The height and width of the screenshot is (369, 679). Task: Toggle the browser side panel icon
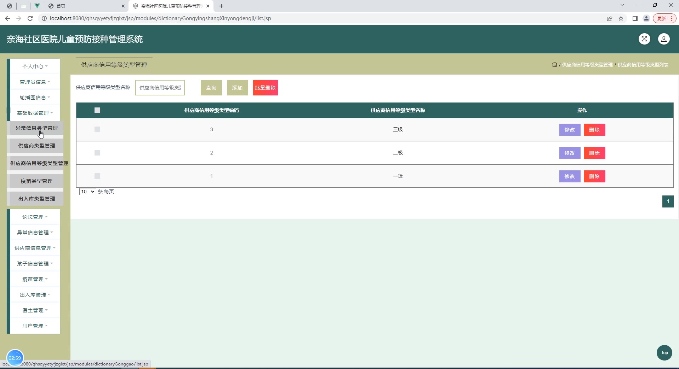pos(635,18)
